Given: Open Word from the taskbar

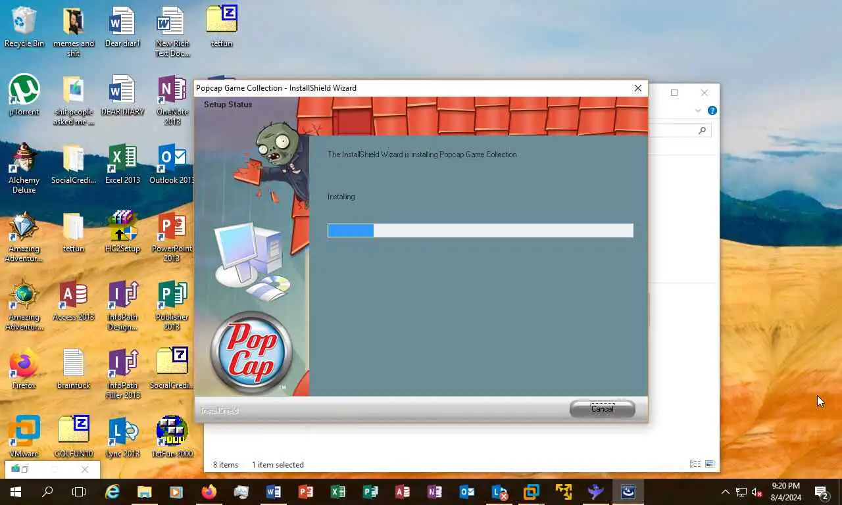Looking at the screenshot, I should coord(274,492).
